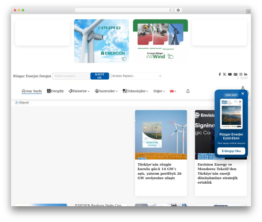Click the Rüzgar Enerjisi Dergisi site title
This screenshot has height=222, width=262.
tap(32, 76)
